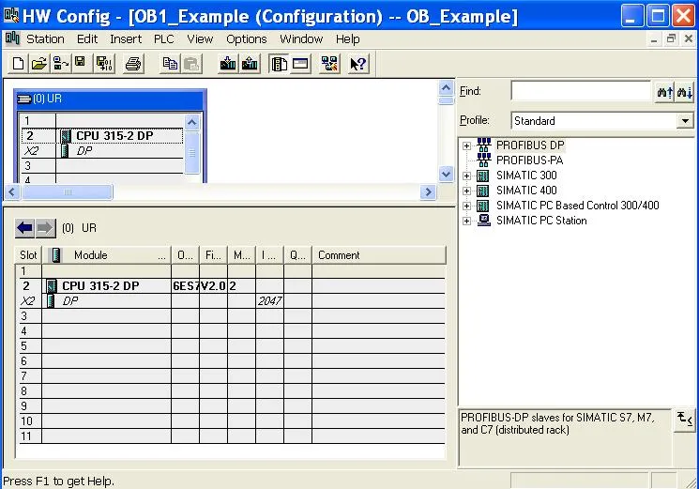The image size is (699, 489).
Task: Open the View menu
Action: pyautogui.click(x=200, y=39)
